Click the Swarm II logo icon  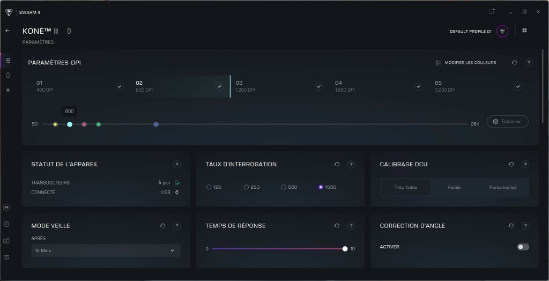click(9, 12)
